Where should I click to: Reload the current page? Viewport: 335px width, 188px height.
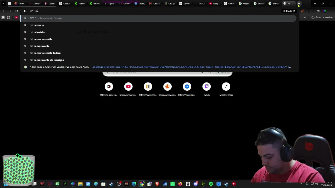coord(16,11)
